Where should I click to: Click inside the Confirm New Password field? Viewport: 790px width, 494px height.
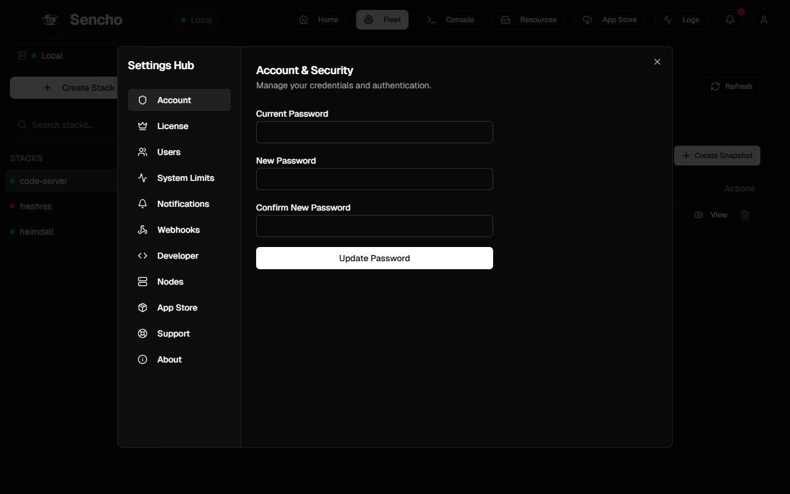375,226
